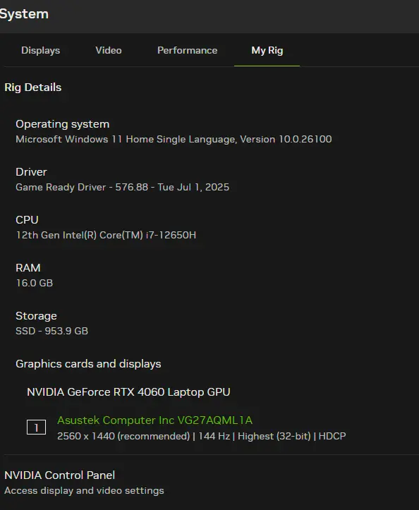
Task: Click the RAM label
Action: pyautogui.click(x=28, y=267)
